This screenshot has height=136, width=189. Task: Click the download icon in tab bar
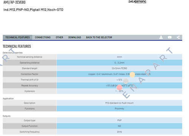(161, 37)
